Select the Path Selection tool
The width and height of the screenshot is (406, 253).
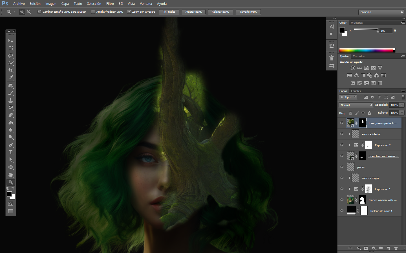point(11,160)
